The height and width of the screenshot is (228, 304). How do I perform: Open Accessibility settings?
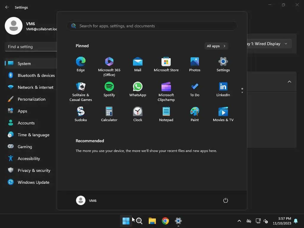[x=31, y=159]
